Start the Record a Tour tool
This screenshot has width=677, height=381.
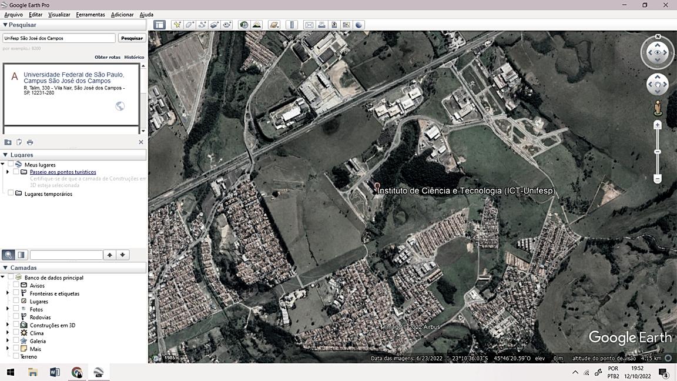[x=227, y=25]
